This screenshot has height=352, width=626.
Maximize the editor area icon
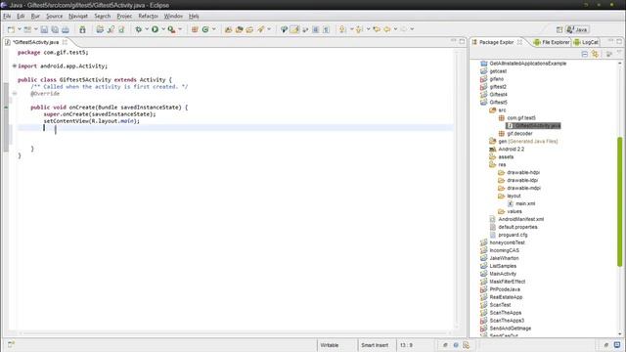click(462, 41)
